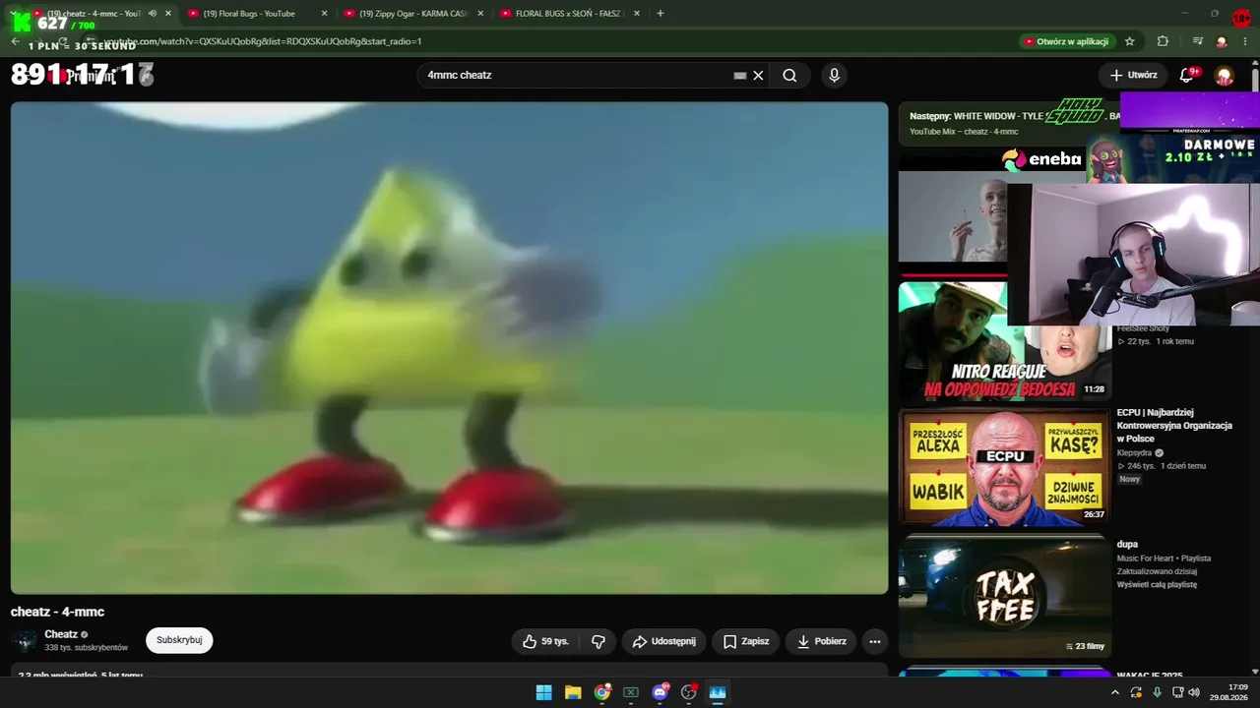This screenshot has height=708, width=1260.
Task: Open Google Chrome from the taskbar
Action: (x=601, y=692)
